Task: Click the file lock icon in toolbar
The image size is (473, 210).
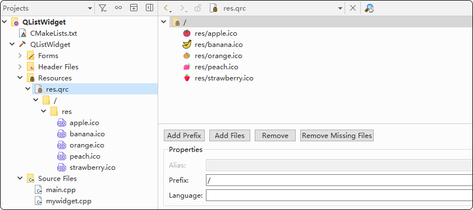Action: coord(198,8)
